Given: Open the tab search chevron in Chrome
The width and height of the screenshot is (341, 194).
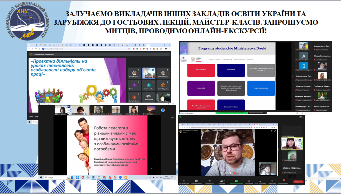Looking at the screenshot, I should coord(29,45).
